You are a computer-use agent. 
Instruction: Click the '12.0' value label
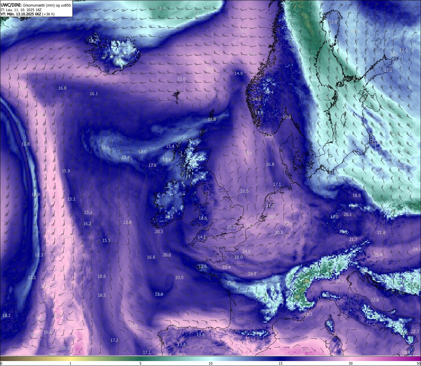(334, 217)
